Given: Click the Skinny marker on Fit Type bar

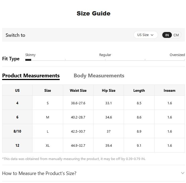Looking at the screenshot, I should [28, 60].
